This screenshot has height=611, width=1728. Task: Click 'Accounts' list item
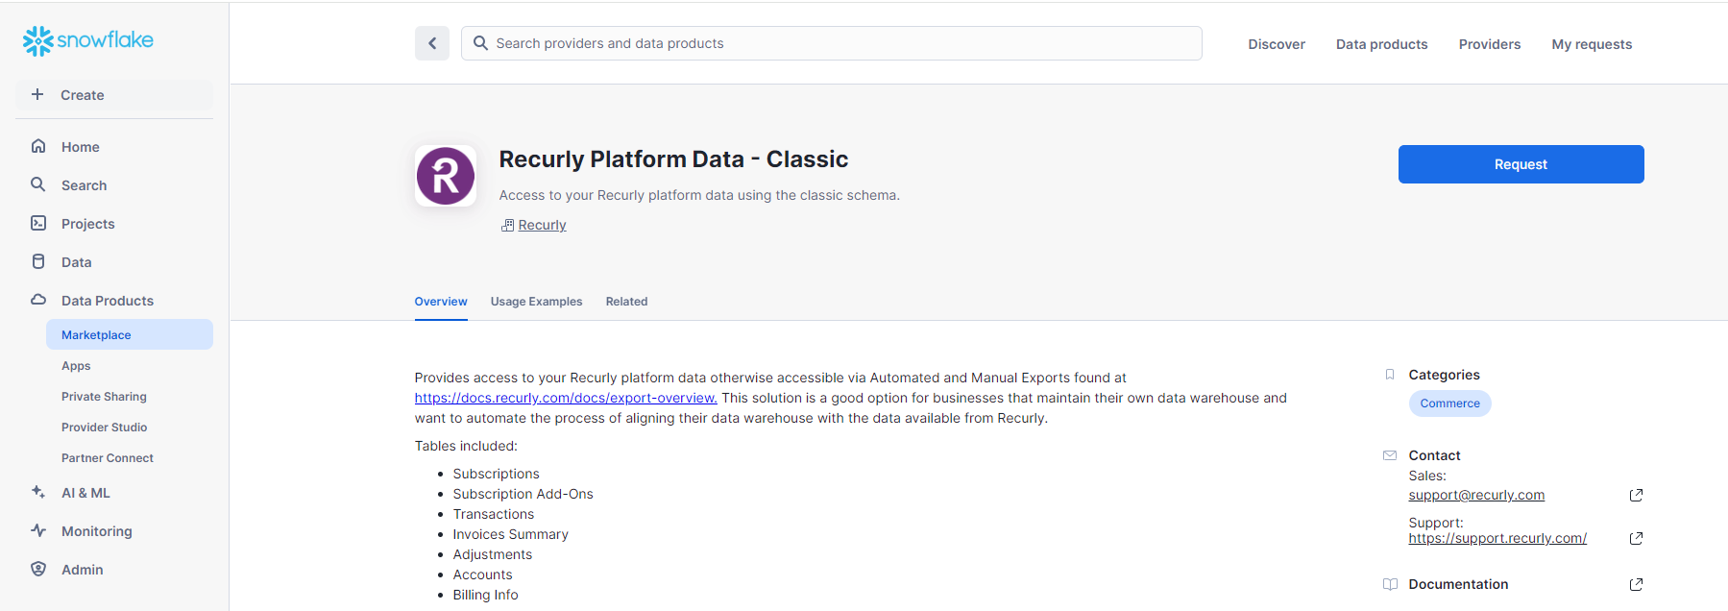pos(482,574)
